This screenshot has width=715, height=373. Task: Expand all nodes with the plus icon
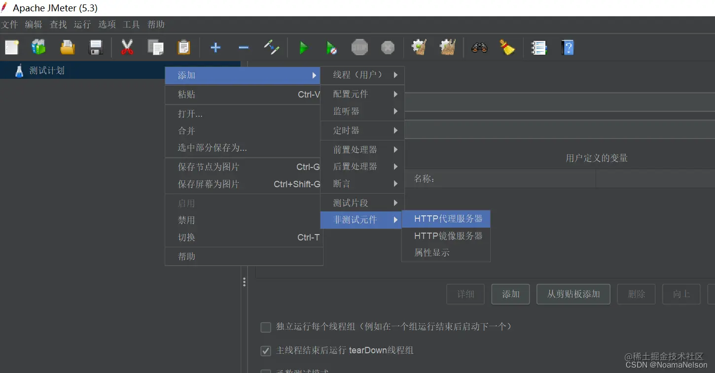(215, 47)
